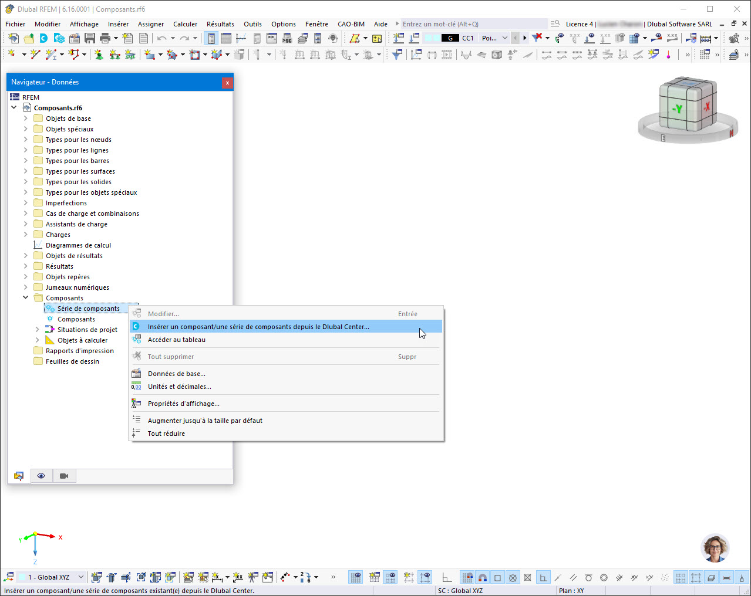Click the Save file floppy disk icon
Image resolution: width=751 pixels, height=596 pixels.
90,38
